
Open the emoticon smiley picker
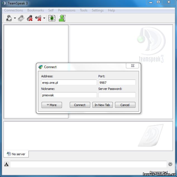pos(170,164)
